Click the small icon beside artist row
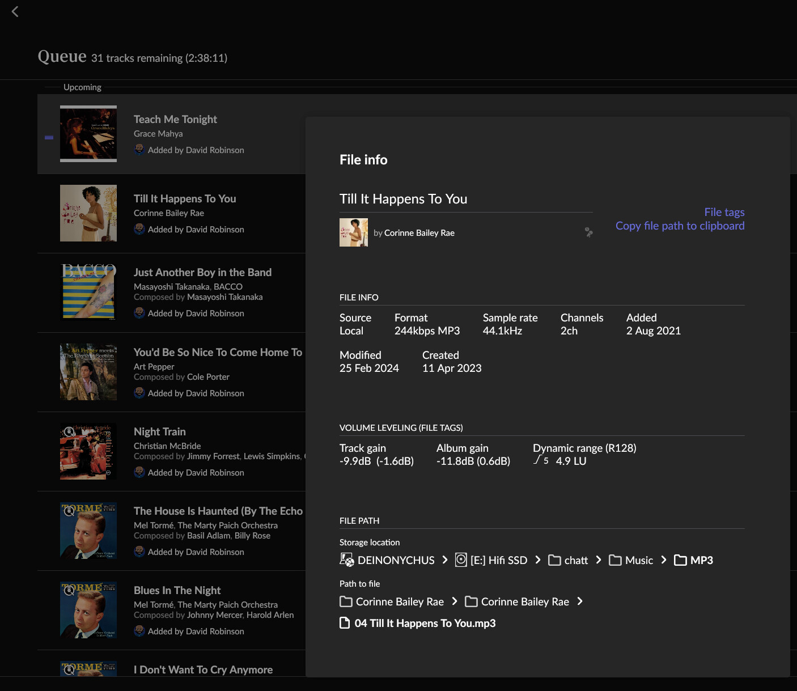Image resolution: width=797 pixels, height=691 pixels. 588,232
